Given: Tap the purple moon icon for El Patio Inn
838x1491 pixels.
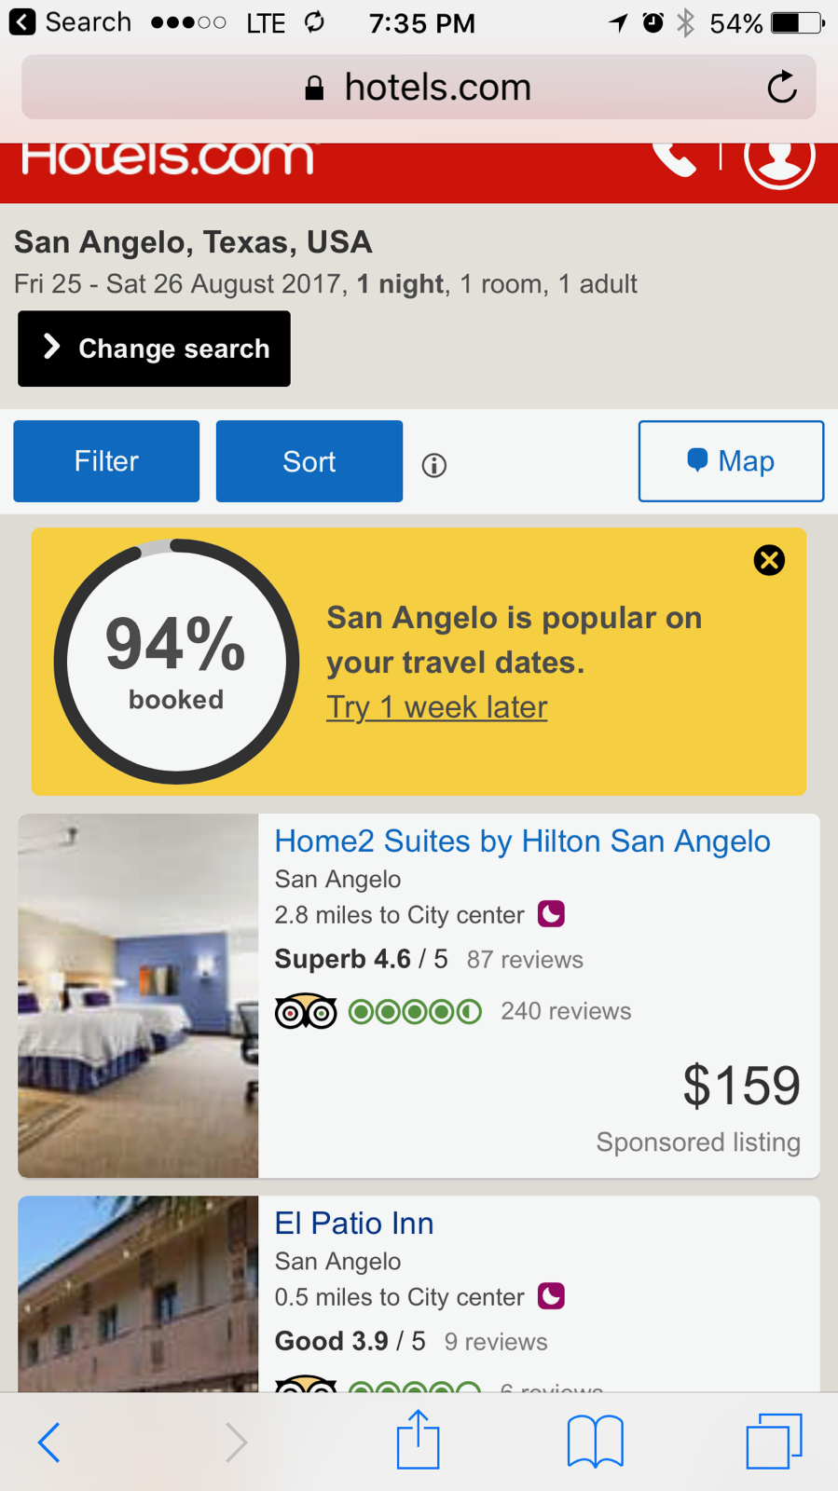Looking at the screenshot, I should click(x=551, y=1296).
